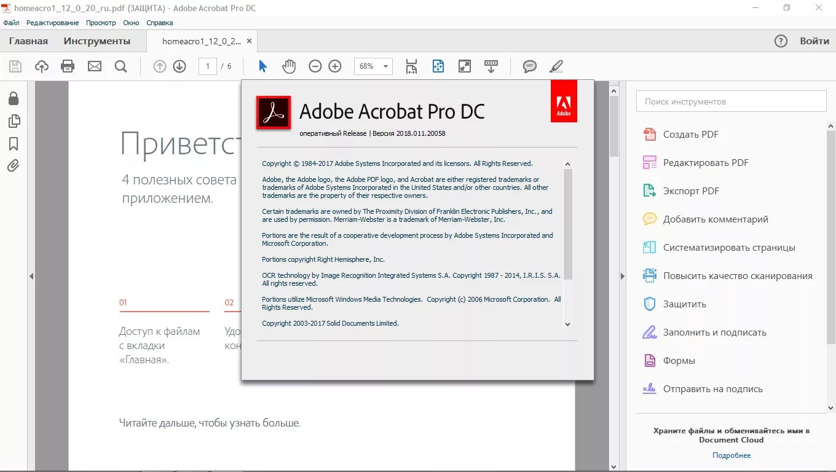
Task: Open the attachments paperclip icon
Action: (14, 166)
